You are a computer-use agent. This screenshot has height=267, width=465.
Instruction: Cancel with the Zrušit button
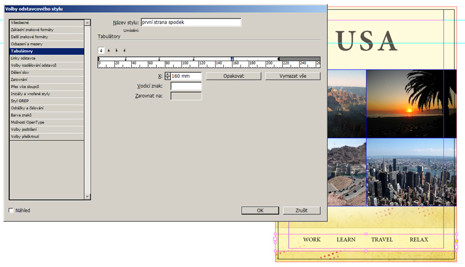[301, 211]
